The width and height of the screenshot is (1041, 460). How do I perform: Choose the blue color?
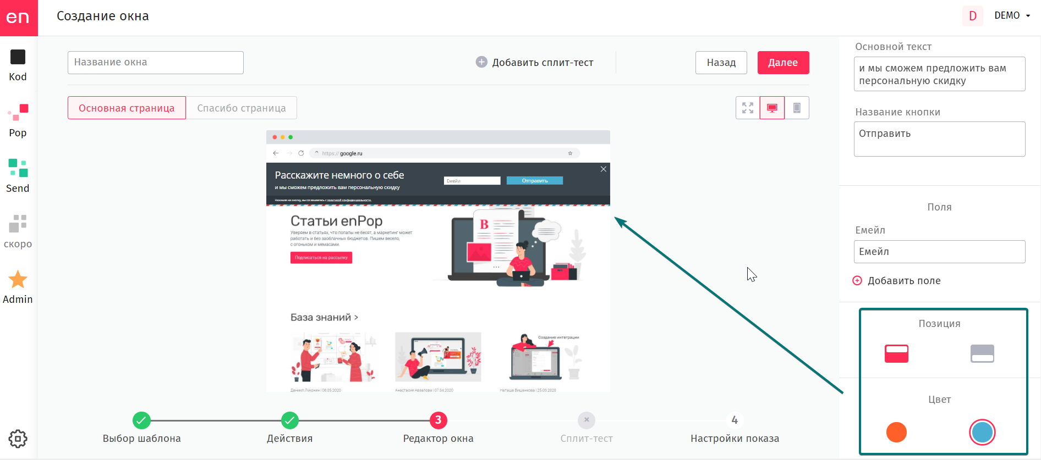(982, 432)
